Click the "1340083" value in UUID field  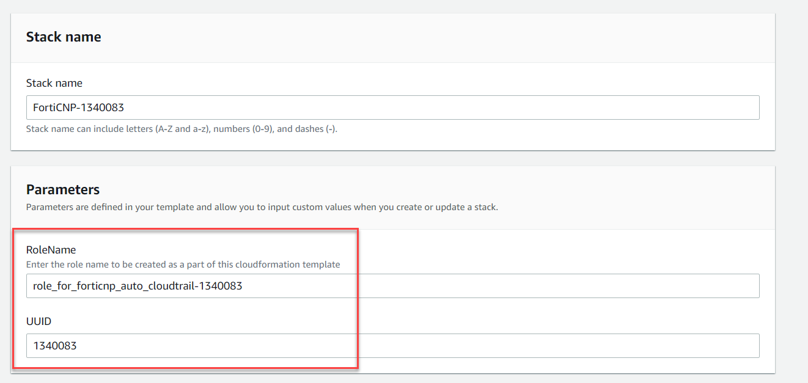(55, 346)
